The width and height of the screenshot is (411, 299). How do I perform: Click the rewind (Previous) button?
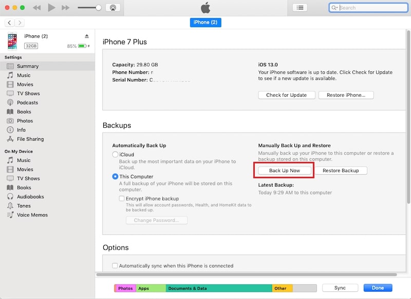[37, 8]
